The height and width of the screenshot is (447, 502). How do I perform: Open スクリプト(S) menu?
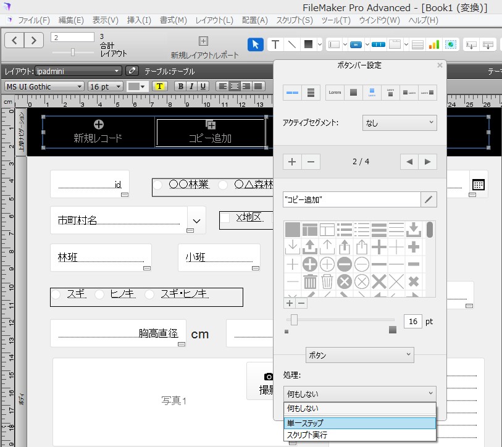294,20
